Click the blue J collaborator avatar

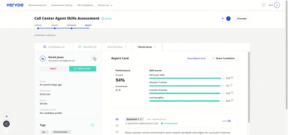228,18
